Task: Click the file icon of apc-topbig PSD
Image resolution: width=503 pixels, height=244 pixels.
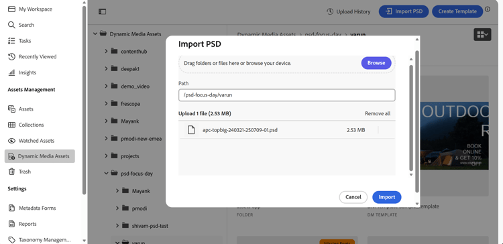Action: point(191,130)
